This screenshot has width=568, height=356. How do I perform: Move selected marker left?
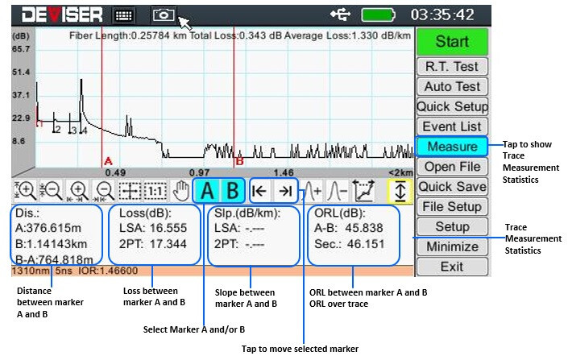pos(259,191)
